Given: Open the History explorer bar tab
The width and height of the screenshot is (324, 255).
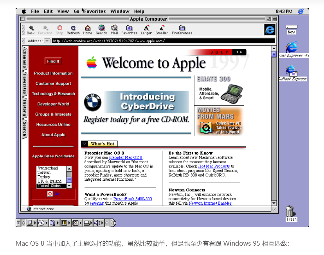Looking at the screenshot, I should tap(25, 108).
